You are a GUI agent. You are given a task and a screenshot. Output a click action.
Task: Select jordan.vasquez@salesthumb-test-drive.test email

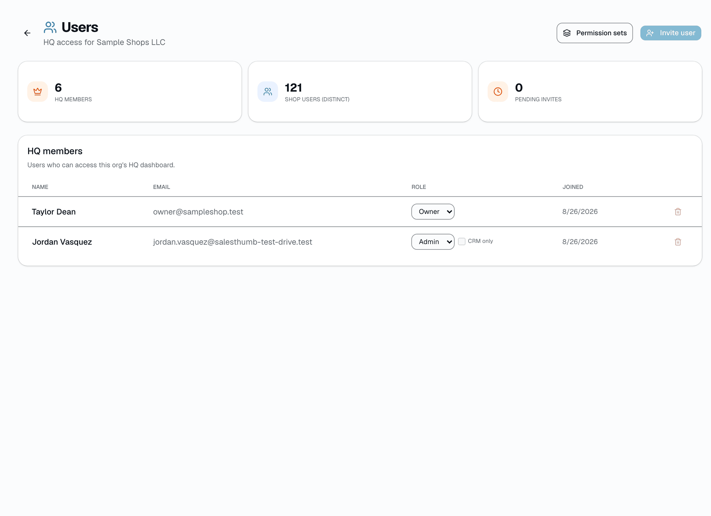click(233, 242)
